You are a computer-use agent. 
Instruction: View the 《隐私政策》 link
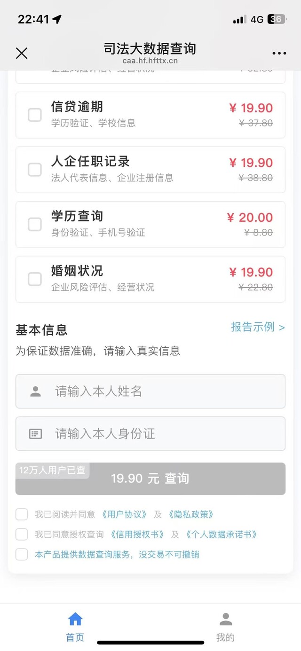pos(190,515)
